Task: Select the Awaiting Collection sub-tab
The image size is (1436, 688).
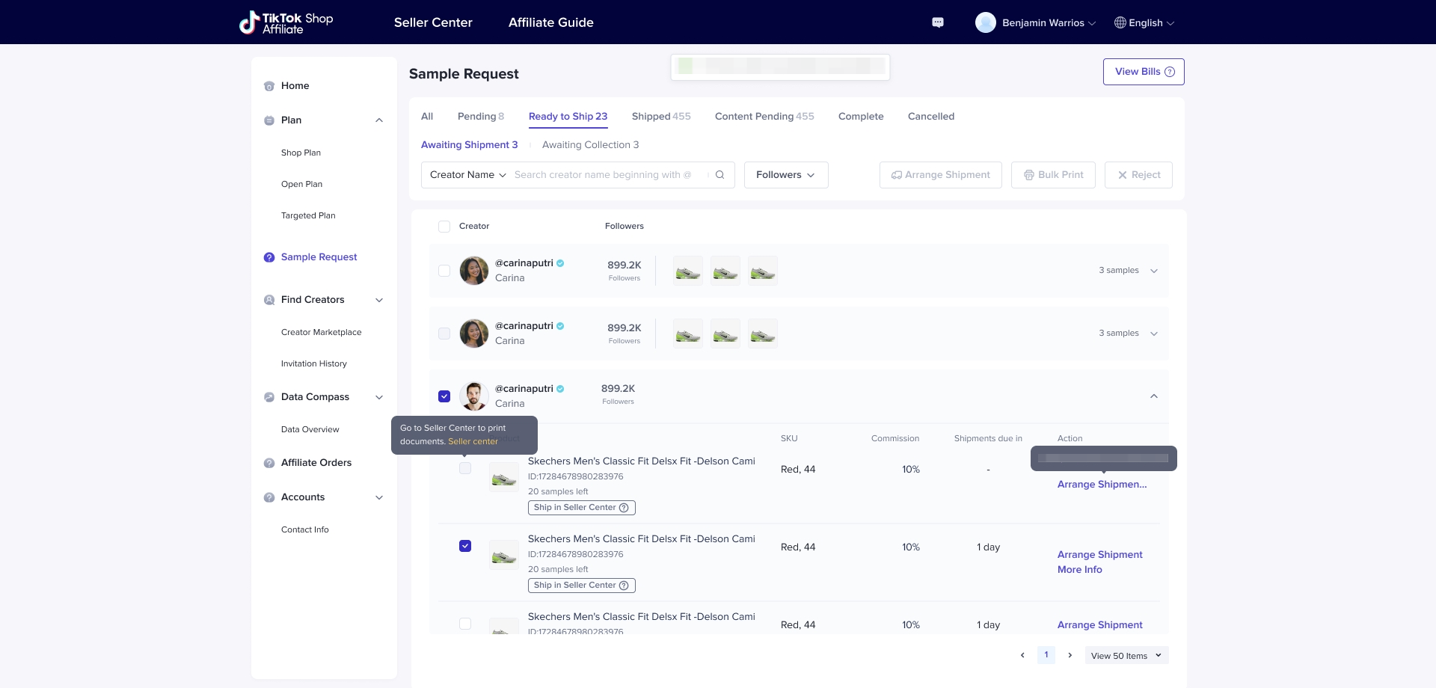Action: pyautogui.click(x=591, y=145)
